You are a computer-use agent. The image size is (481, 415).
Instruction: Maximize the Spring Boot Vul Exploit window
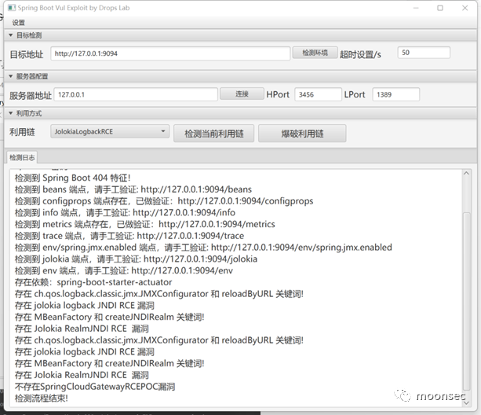[440, 8]
